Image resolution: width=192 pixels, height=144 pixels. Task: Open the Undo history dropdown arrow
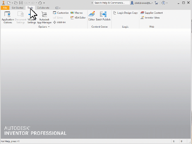click(29, 3)
